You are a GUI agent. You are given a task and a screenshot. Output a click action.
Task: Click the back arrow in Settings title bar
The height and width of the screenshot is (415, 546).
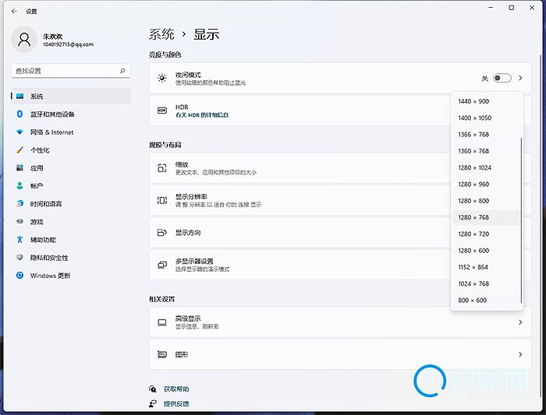click(14, 12)
